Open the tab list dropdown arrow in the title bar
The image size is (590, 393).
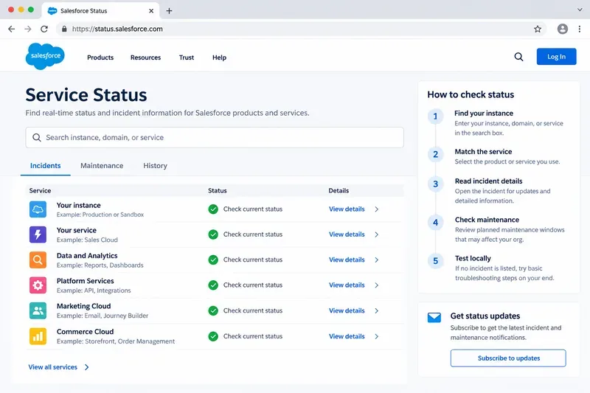(580, 10)
